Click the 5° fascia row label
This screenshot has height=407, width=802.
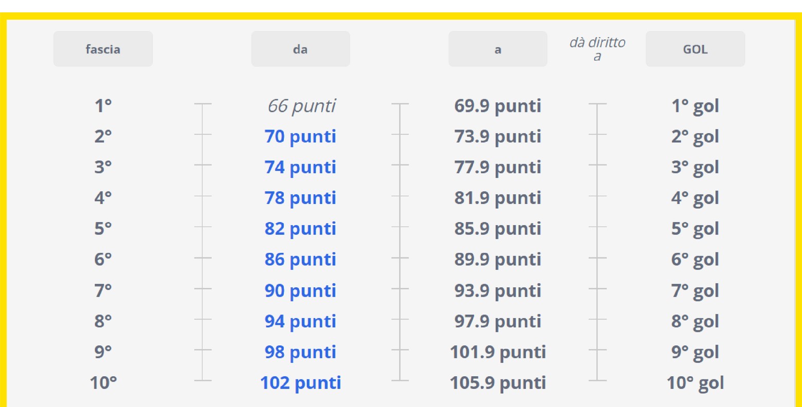click(x=103, y=229)
